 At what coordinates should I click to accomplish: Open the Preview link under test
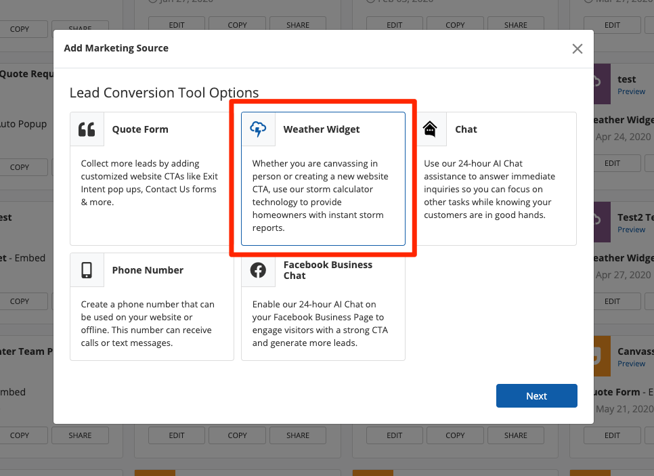(631, 91)
